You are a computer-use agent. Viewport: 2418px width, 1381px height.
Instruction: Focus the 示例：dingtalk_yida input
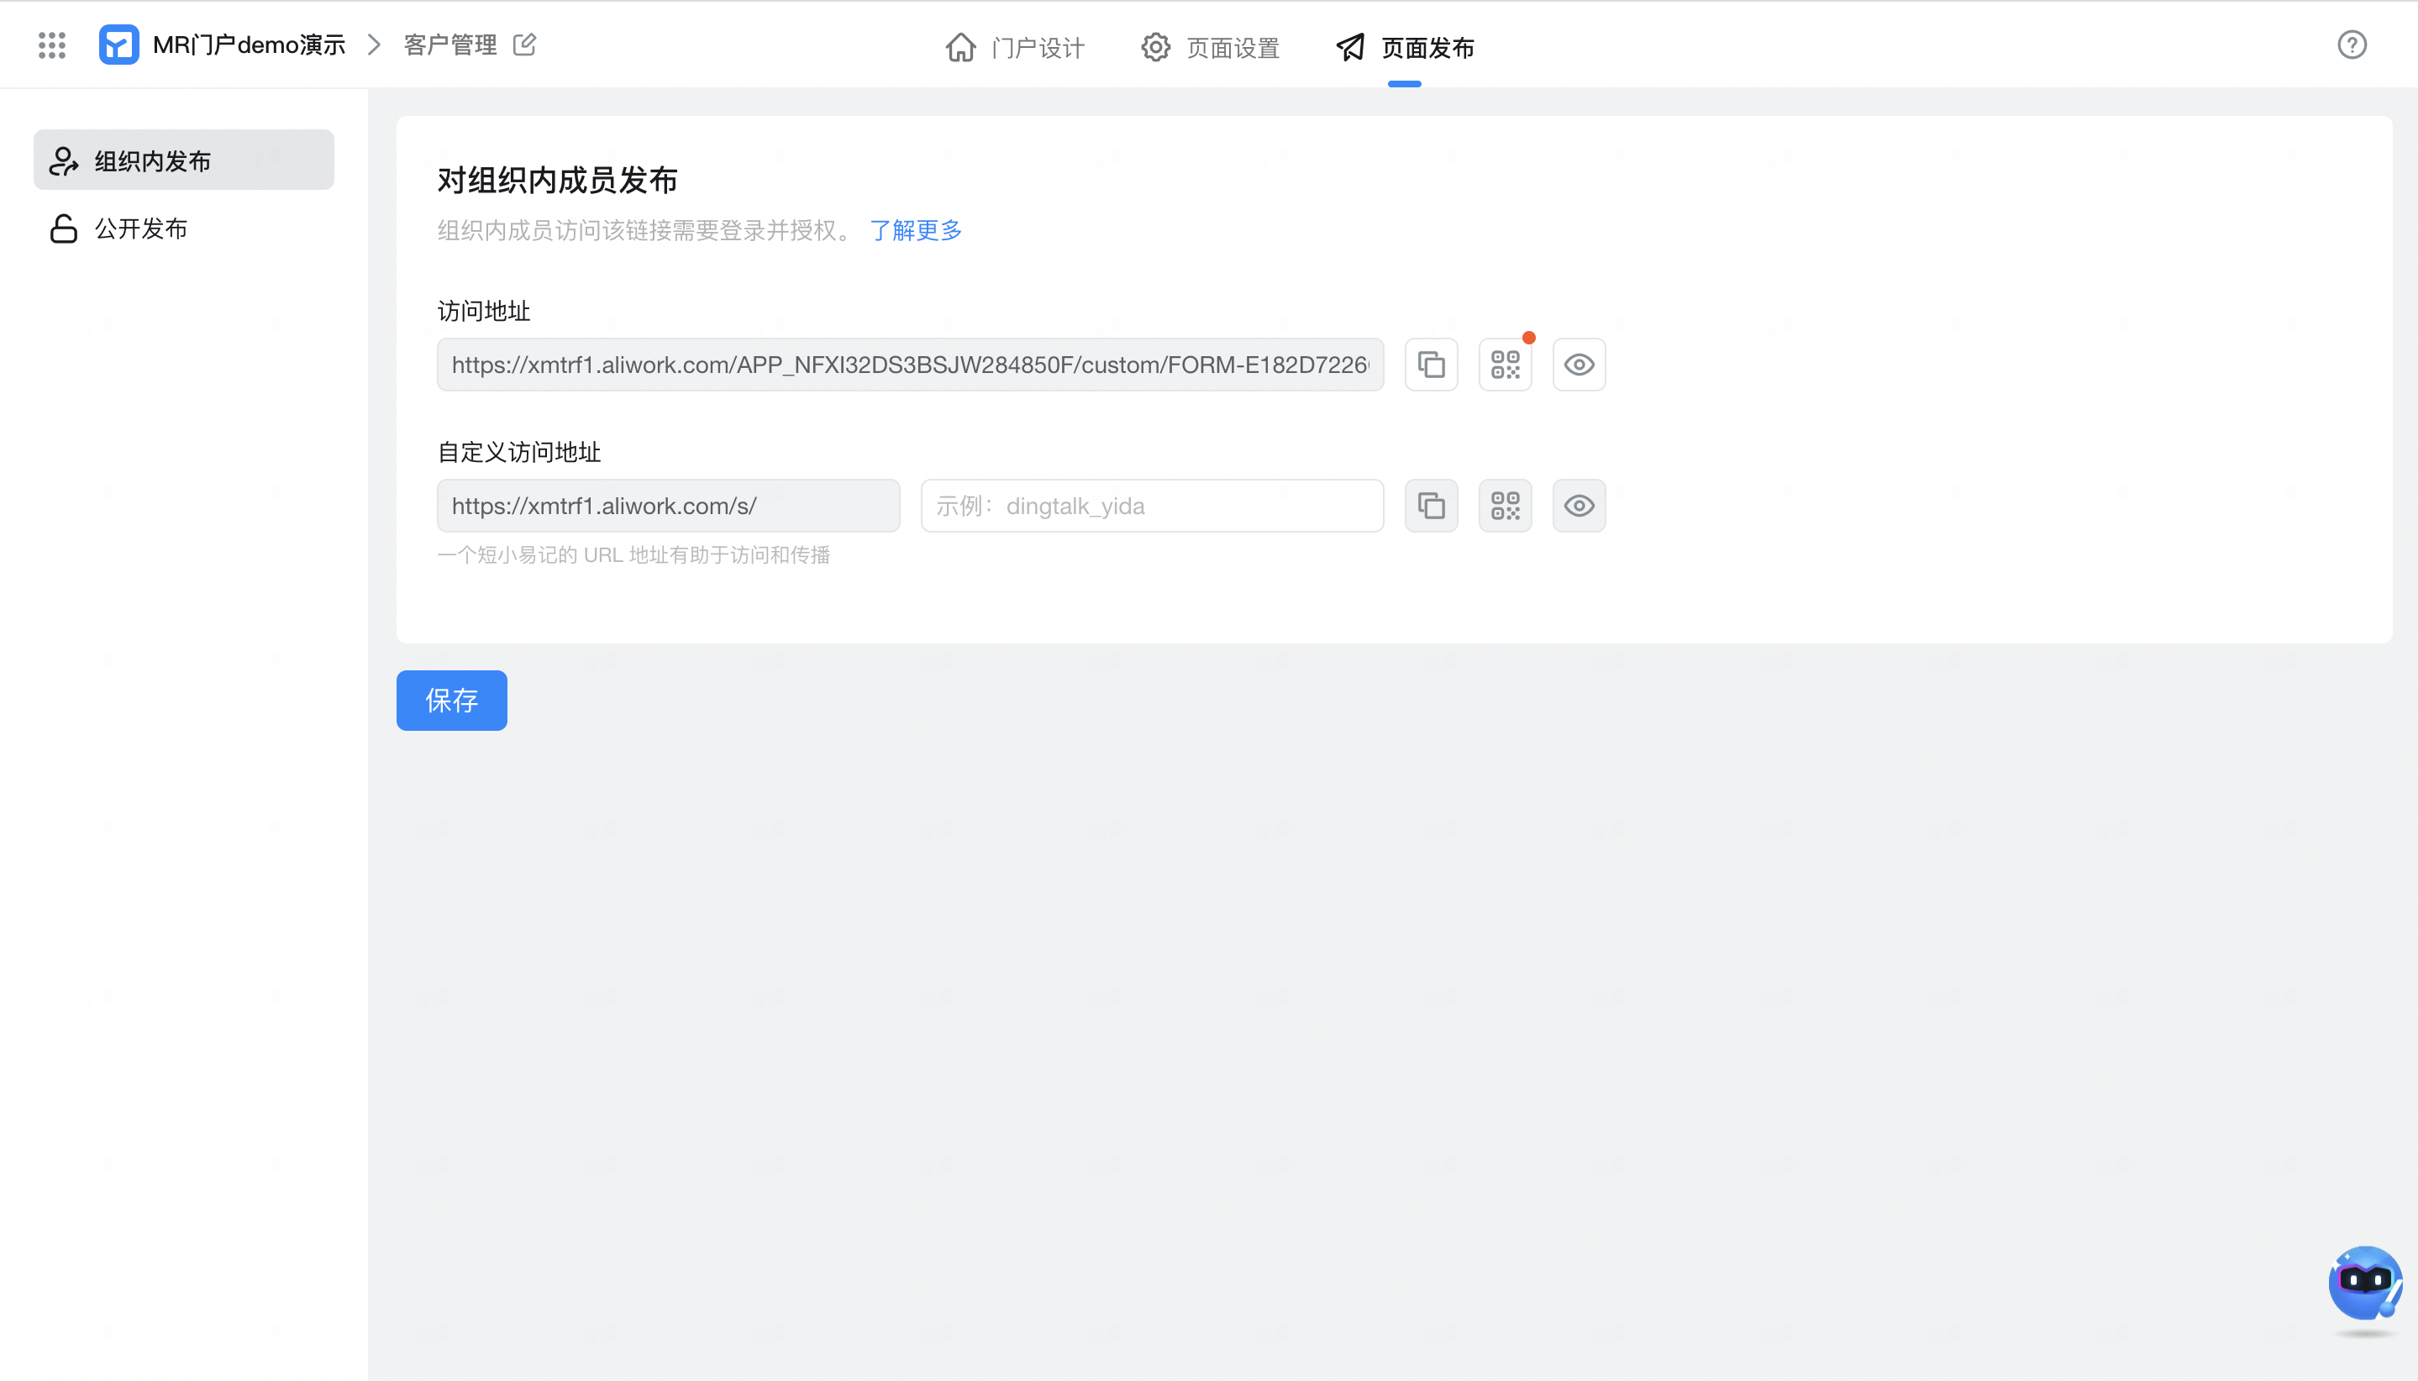pos(1152,507)
